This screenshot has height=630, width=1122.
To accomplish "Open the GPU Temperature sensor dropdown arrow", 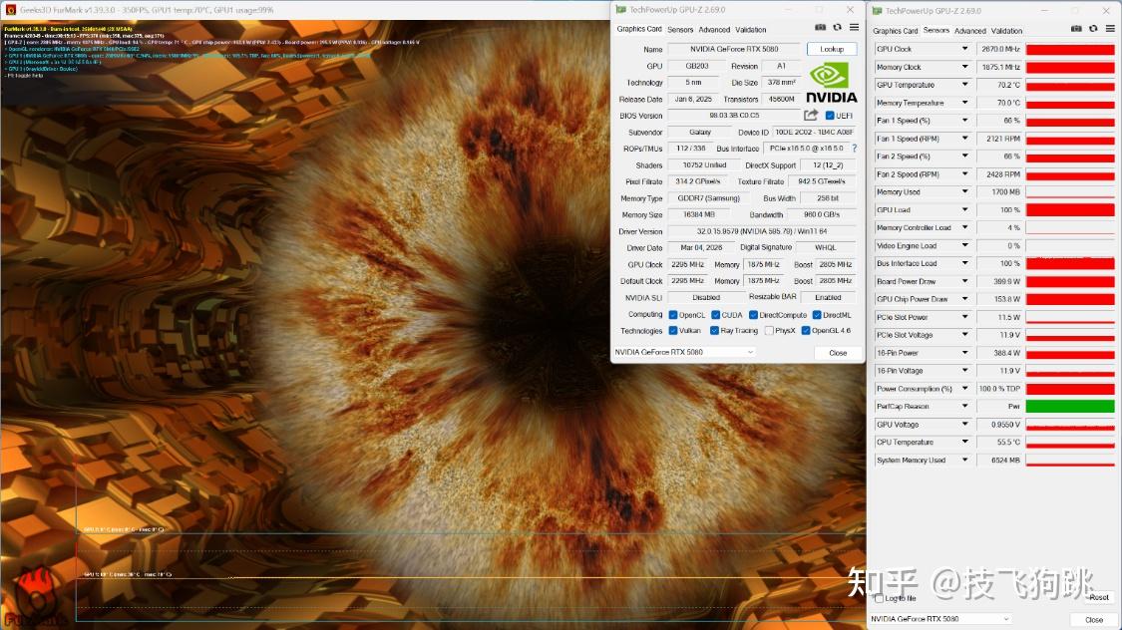I will pos(964,85).
